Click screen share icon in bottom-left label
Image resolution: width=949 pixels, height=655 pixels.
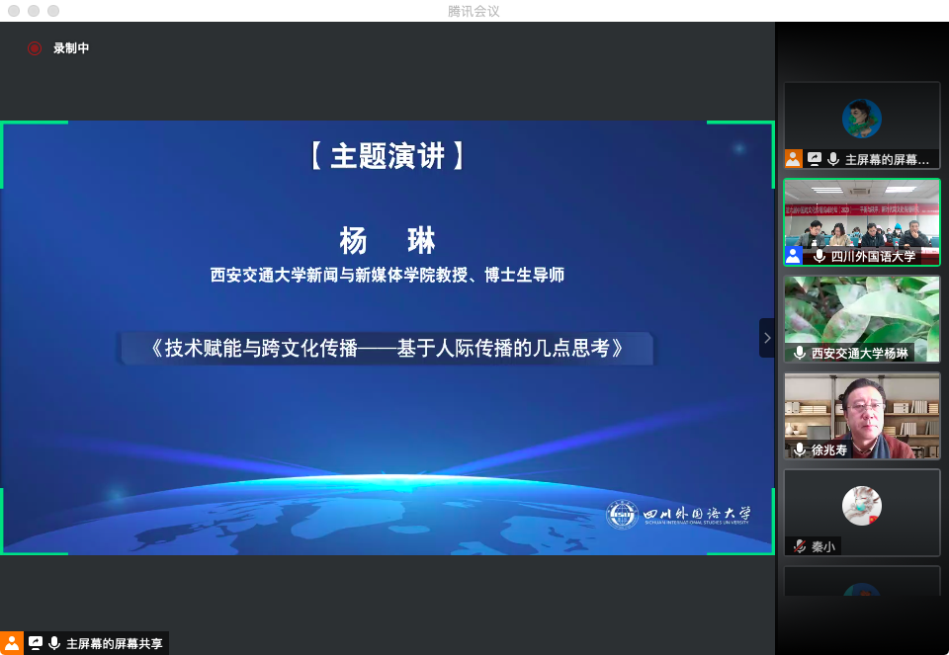tap(36, 643)
